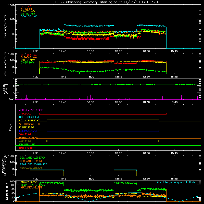The width and height of the screenshot is (204, 204).
Task: Click the '18:00' tick under the keV panel
Action: click(91, 51)
